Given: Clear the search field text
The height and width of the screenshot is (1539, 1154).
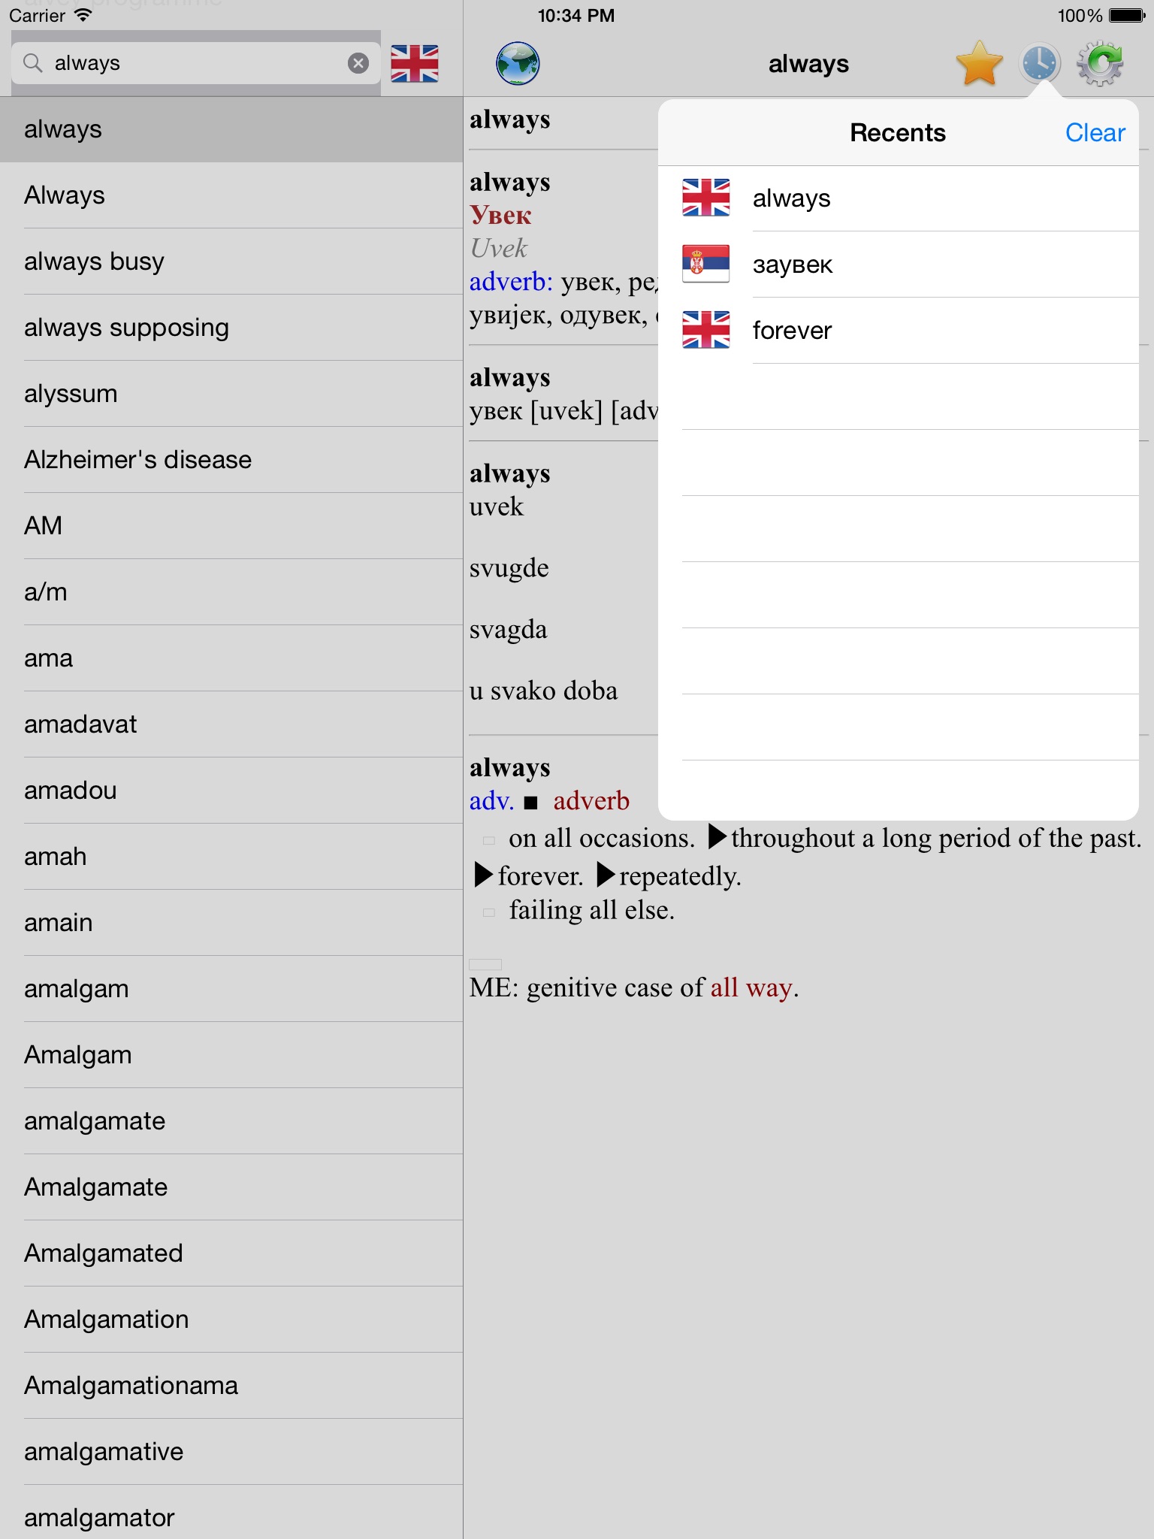Looking at the screenshot, I should [x=358, y=63].
